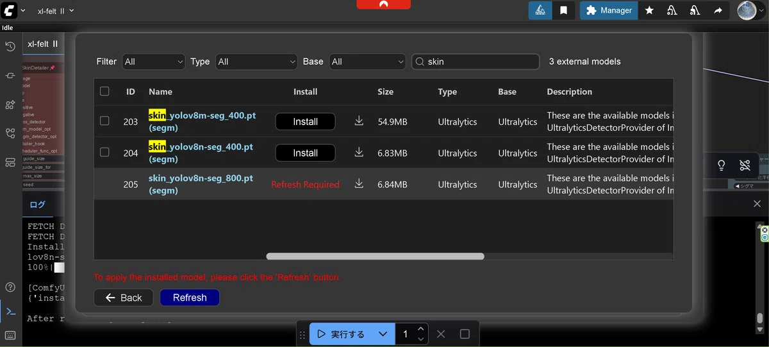Image resolution: width=769 pixels, height=347 pixels.
Task: Click the hide-links icon on canvas toolbar
Action: point(744,165)
